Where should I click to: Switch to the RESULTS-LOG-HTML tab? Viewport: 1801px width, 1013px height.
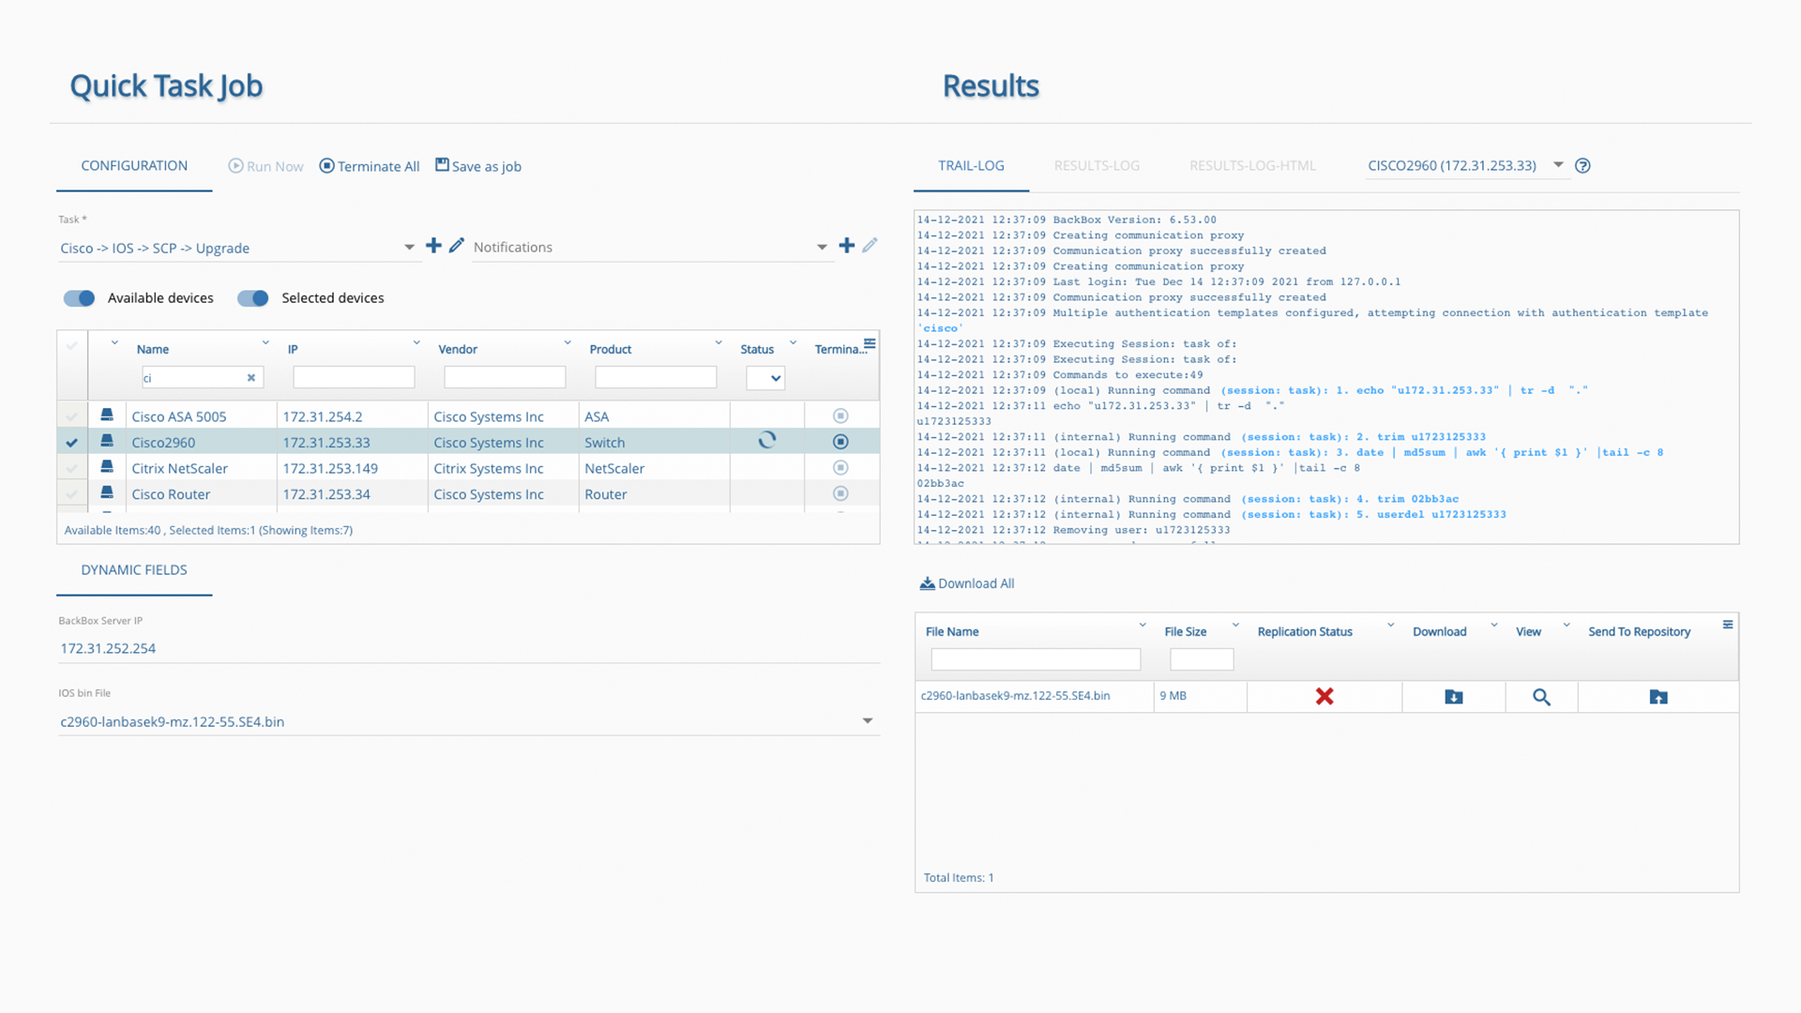[x=1252, y=166]
